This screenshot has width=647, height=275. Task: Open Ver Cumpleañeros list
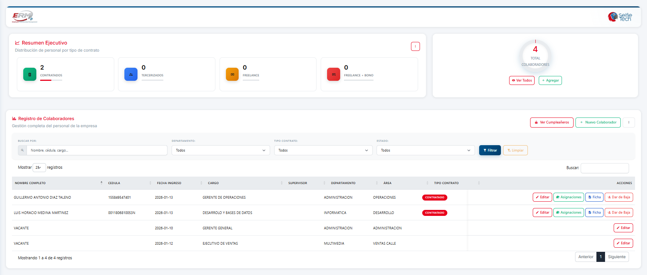click(551, 122)
